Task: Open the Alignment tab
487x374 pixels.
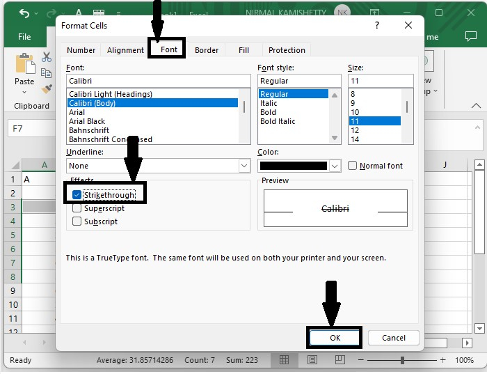Action: pos(125,50)
